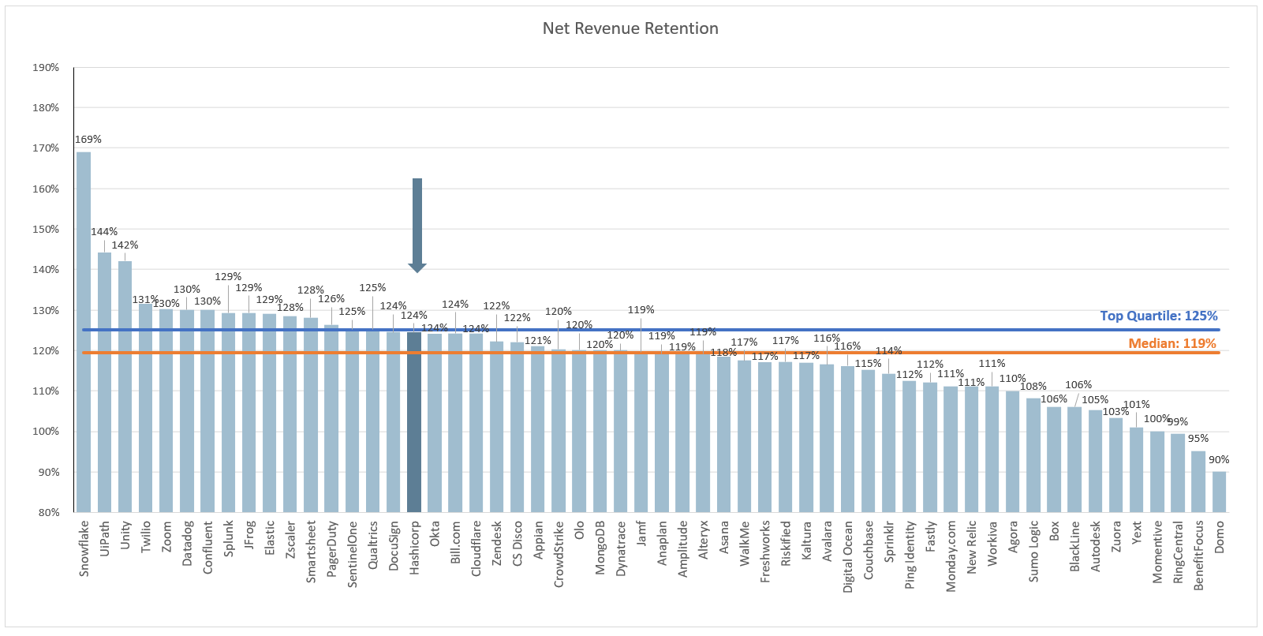Click the Bill.com x-axis label
This screenshot has height=636, width=1263.
[455, 542]
